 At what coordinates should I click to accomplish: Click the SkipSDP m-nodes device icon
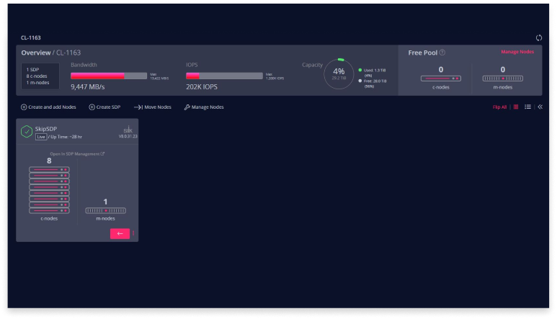(x=105, y=211)
